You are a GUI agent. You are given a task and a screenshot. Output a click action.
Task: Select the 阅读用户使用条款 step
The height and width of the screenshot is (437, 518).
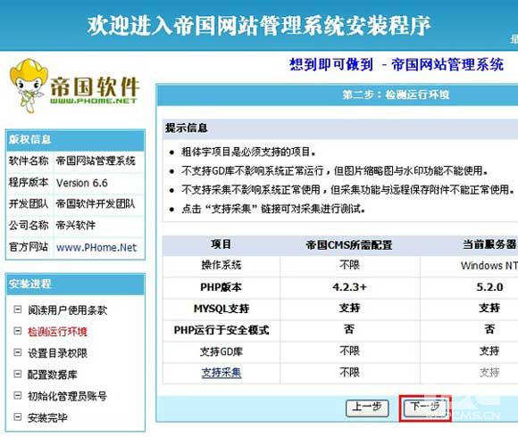pos(67,310)
